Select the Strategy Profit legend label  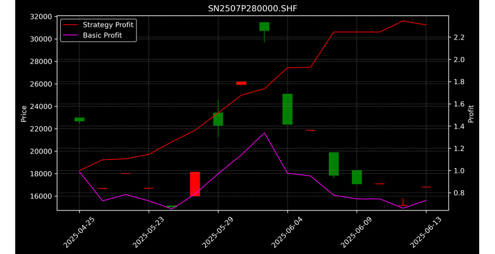pyautogui.click(x=108, y=25)
